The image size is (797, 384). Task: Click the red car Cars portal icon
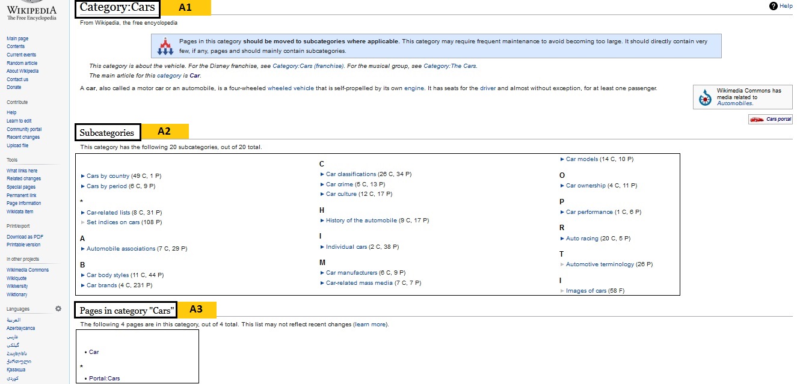[757, 119]
